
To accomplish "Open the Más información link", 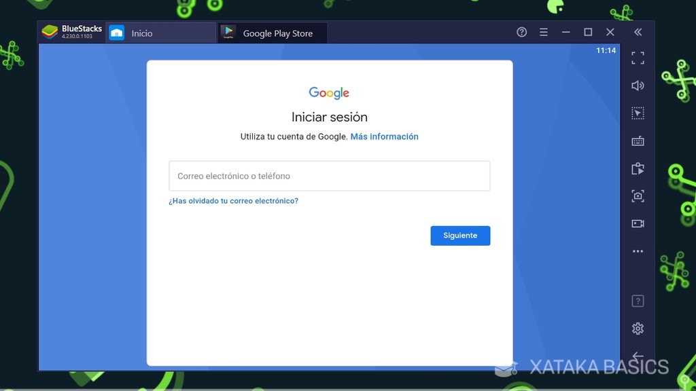I will click(384, 136).
